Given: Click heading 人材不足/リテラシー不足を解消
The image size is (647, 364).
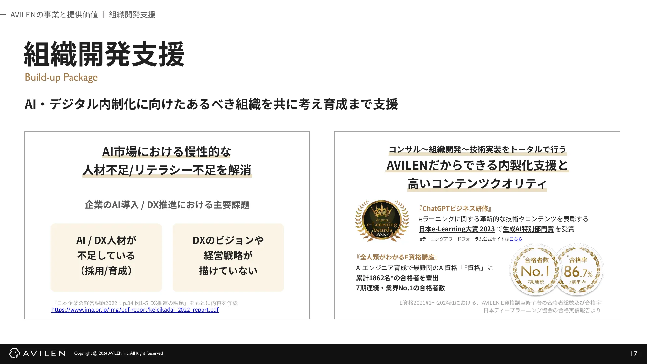Looking at the screenshot, I should tap(167, 170).
